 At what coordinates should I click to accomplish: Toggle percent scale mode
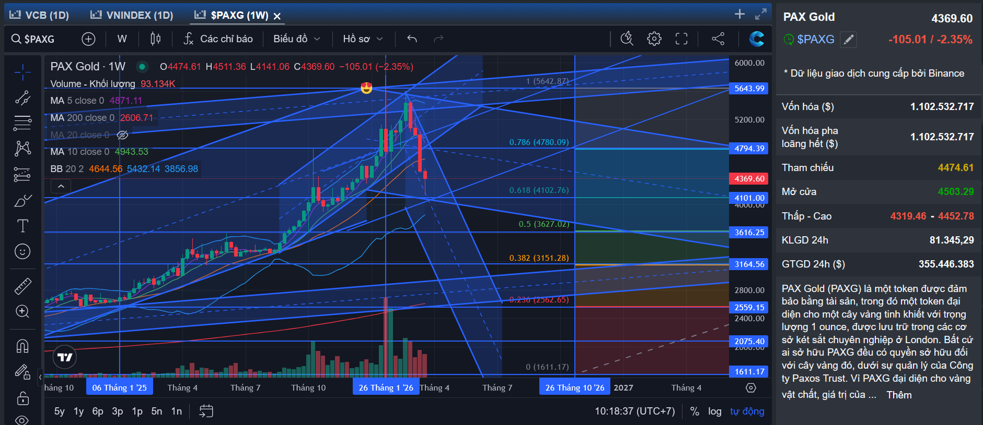(695, 411)
